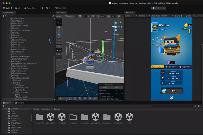Click the shuffle-arrows icon in Scene bottom bar
The width and height of the screenshot is (203, 135).
point(66,99)
